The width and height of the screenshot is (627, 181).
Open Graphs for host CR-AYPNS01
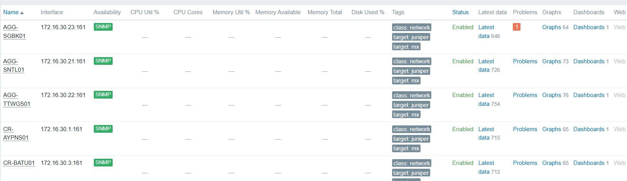pos(552,129)
